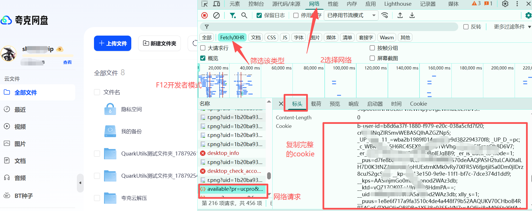Enable the 反转 filter checkbox
The image size is (532, 211).
coord(466,27)
